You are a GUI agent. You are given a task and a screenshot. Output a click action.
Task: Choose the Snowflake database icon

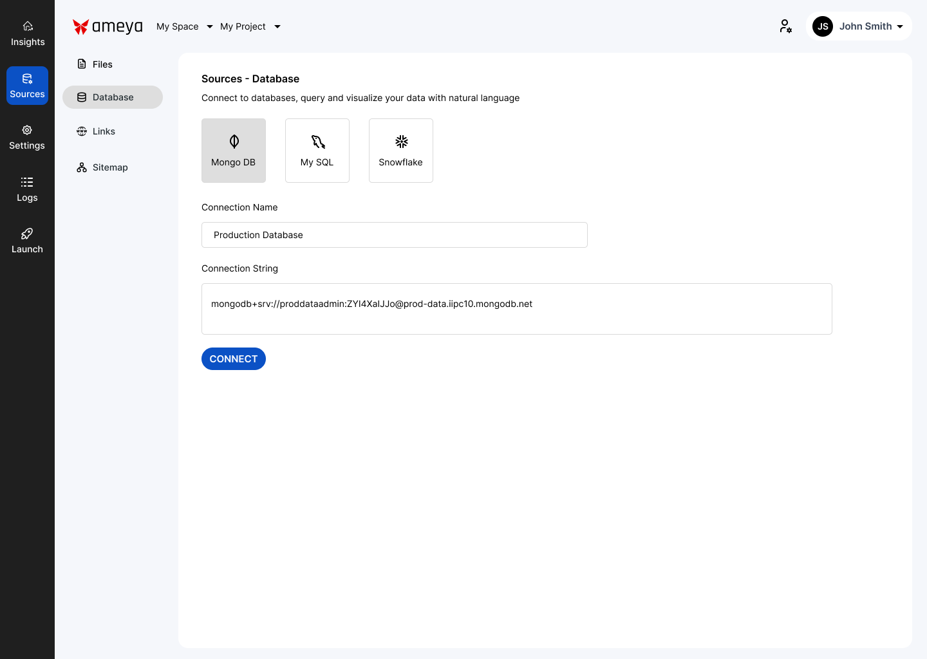click(x=402, y=142)
